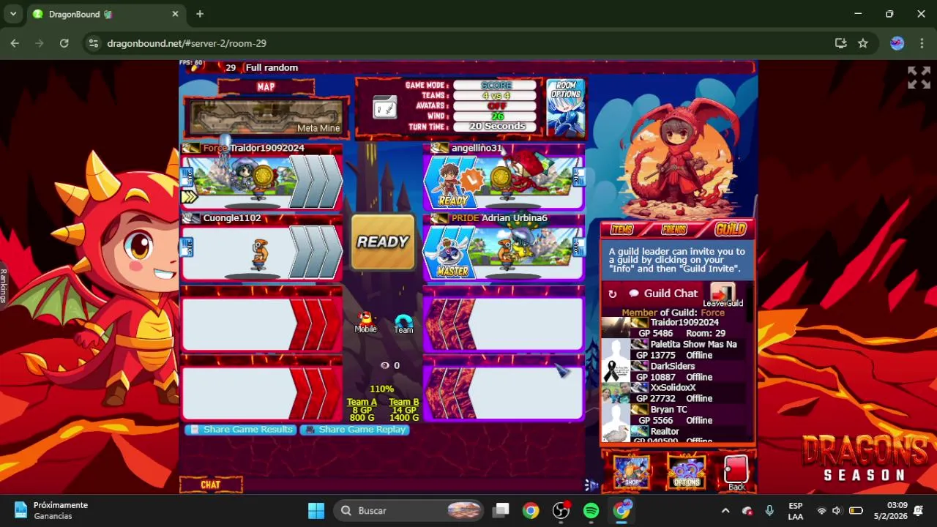Click the Wind 26 value

coord(496,116)
